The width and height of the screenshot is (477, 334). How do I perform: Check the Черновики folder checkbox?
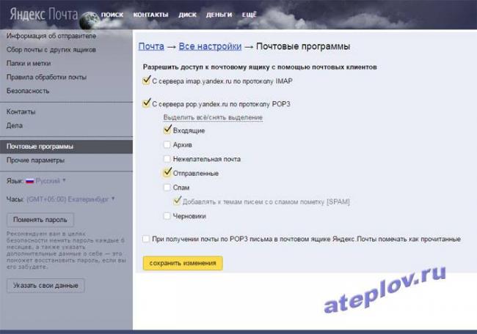167,216
